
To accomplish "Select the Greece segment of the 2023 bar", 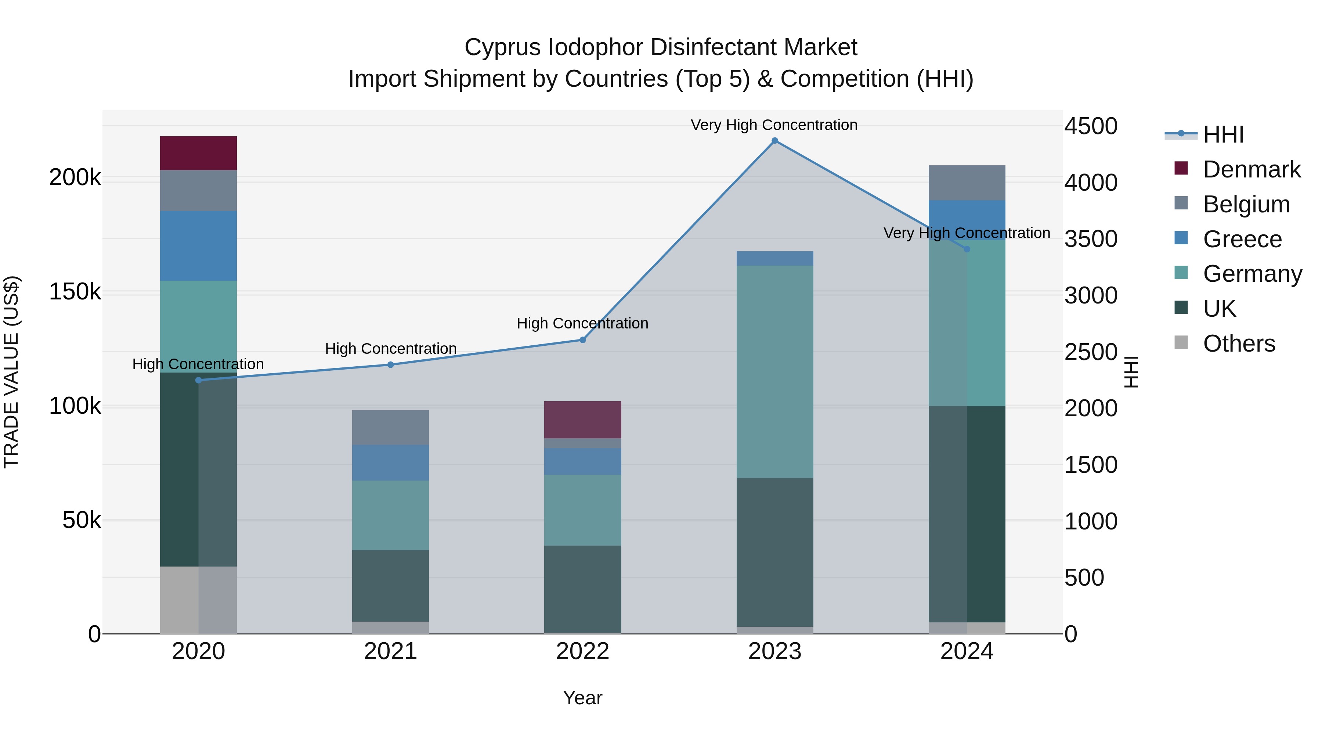I will coord(775,258).
